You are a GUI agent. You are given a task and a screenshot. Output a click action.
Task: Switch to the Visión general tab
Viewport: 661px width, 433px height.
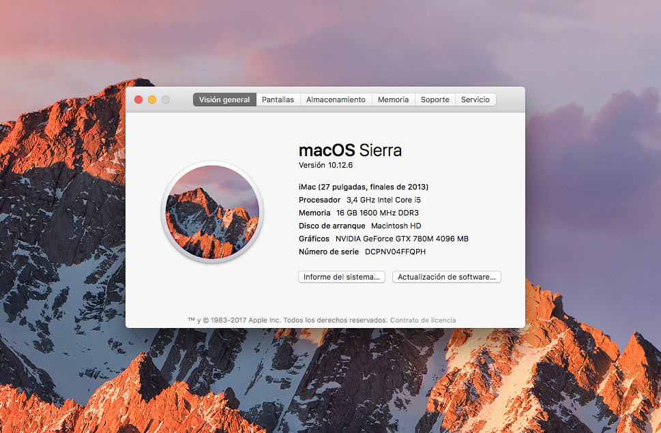[224, 100]
